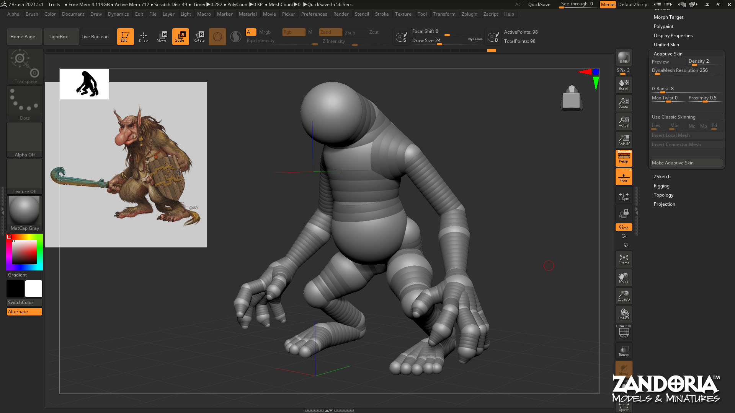This screenshot has width=735, height=413.
Task: Click the Scroll hand icon
Action: coord(624,85)
